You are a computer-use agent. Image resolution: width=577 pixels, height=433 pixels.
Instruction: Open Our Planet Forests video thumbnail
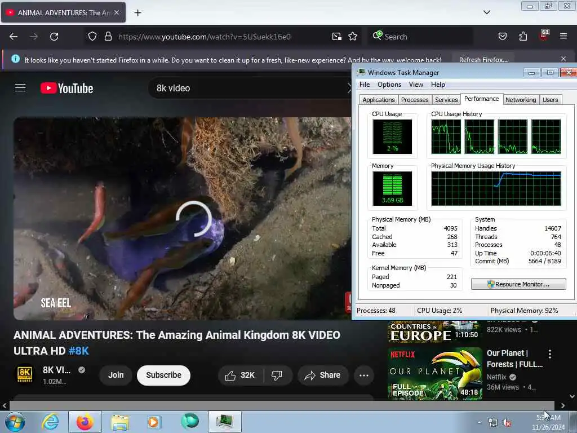pyautogui.click(x=434, y=373)
